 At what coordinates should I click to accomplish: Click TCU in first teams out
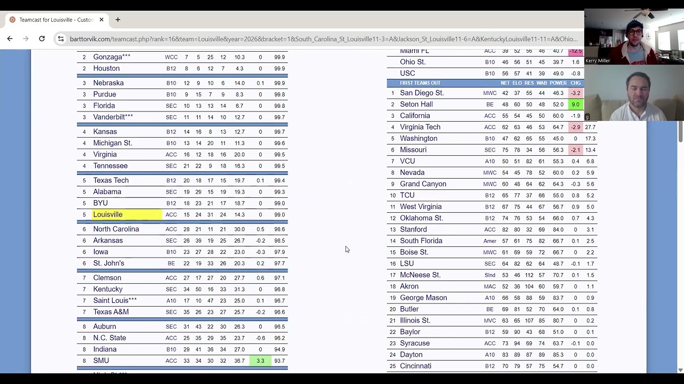[407, 195]
